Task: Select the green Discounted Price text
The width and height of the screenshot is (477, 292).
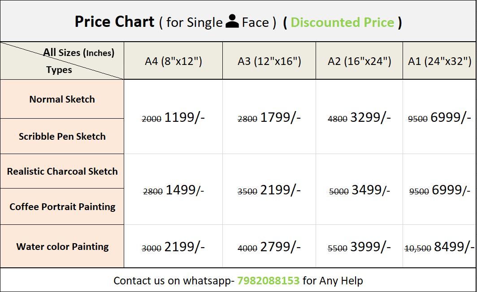Action: click(342, 22)
